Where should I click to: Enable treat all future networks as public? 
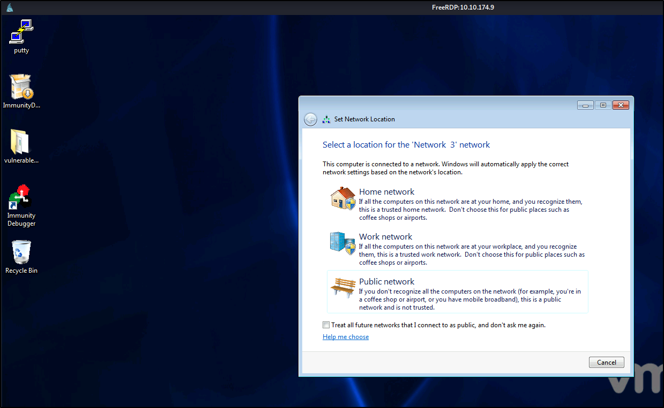click(x=326, y=325)
